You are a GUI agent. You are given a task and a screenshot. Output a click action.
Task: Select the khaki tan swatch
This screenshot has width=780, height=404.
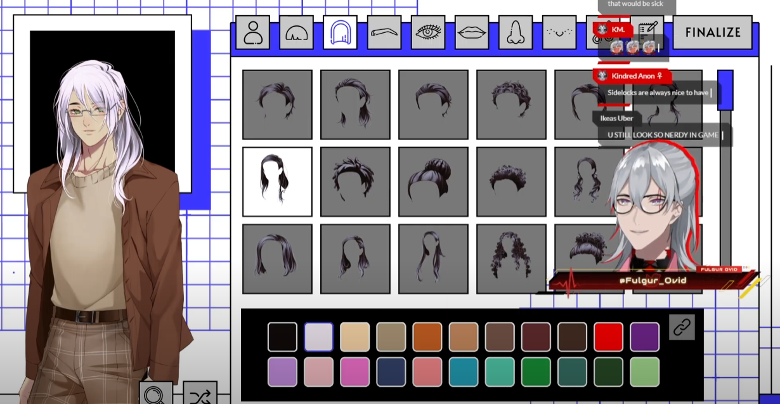[x=391, y=337]
